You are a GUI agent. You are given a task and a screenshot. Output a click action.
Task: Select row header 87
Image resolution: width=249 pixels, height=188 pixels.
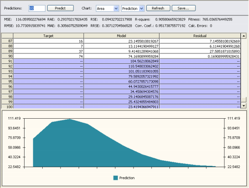point(7,41)
